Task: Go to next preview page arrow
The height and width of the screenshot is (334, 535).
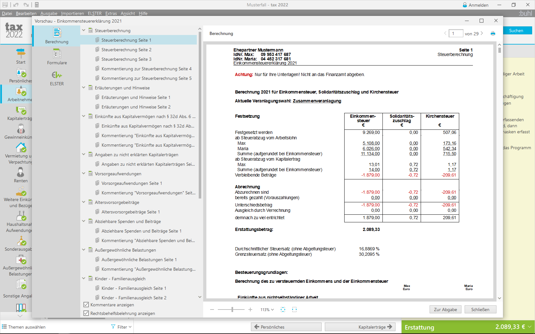Action: tap(482, 33)
